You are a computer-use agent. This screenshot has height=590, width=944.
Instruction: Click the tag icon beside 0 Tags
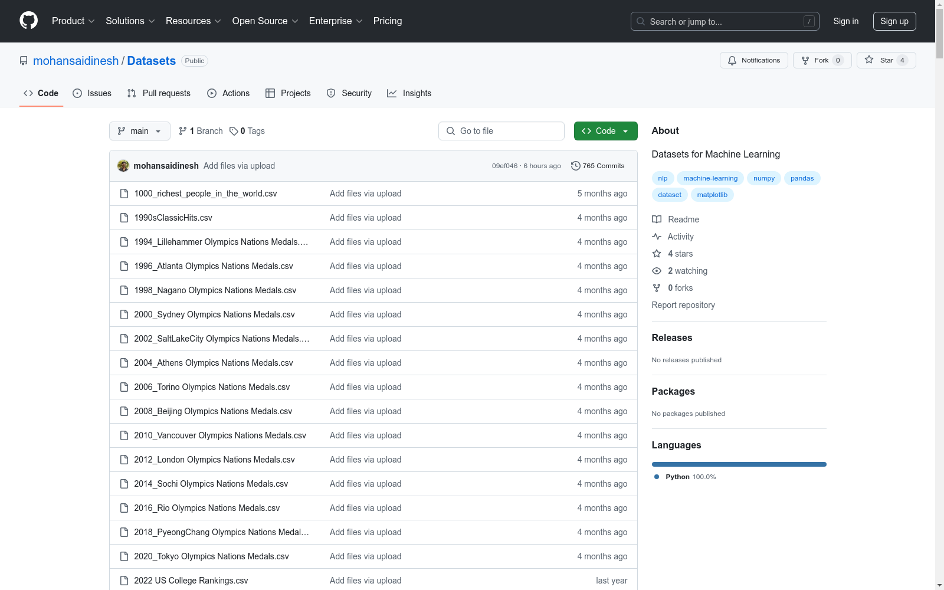[234, 131]
